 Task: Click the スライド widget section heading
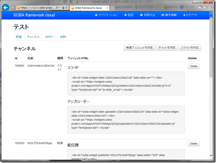(73, 67)
